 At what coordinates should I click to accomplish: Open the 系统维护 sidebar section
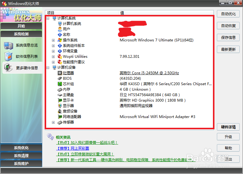tap(21, 163)
